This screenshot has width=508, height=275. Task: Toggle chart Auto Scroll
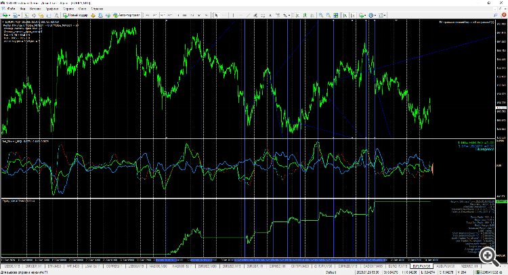[x=345, y=15]
